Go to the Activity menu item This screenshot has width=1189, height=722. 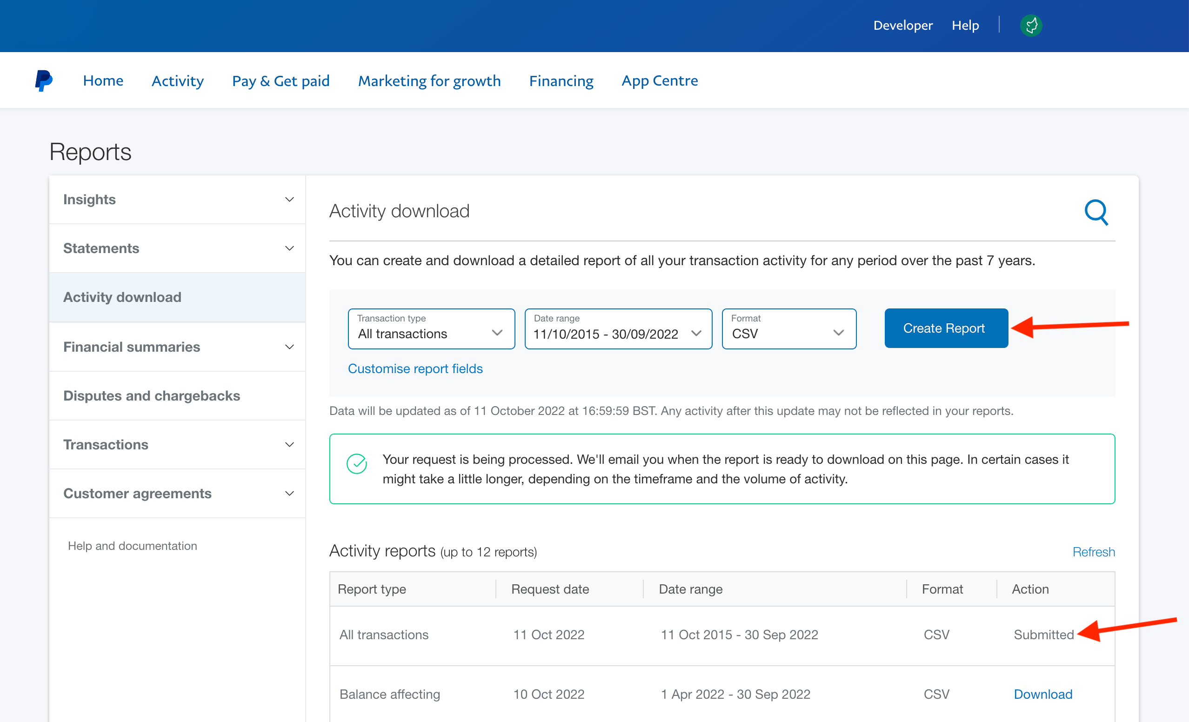coord(178,80)
